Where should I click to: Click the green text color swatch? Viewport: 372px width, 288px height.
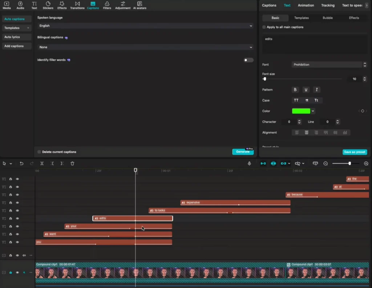point(301,111)
